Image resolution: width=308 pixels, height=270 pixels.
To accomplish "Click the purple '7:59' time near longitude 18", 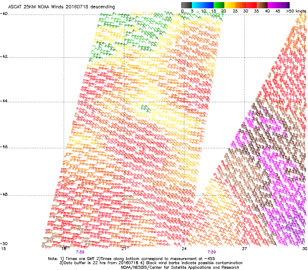I will click(x=80, y=252).
